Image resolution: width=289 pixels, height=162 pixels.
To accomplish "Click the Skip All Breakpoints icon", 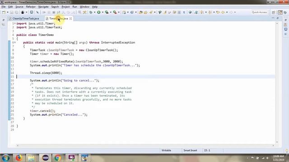I will pyautogui.click(x=37, y=12).
